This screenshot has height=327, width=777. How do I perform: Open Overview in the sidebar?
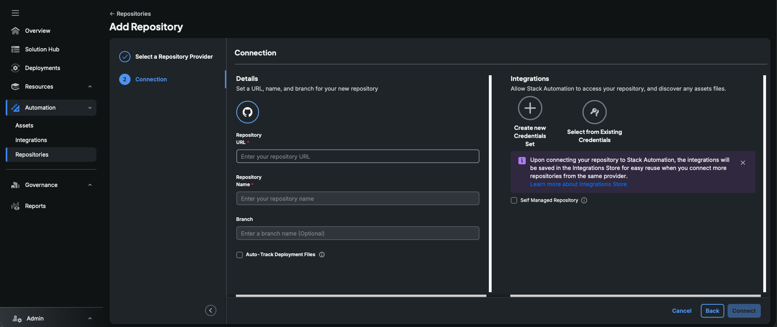point(38,31)
